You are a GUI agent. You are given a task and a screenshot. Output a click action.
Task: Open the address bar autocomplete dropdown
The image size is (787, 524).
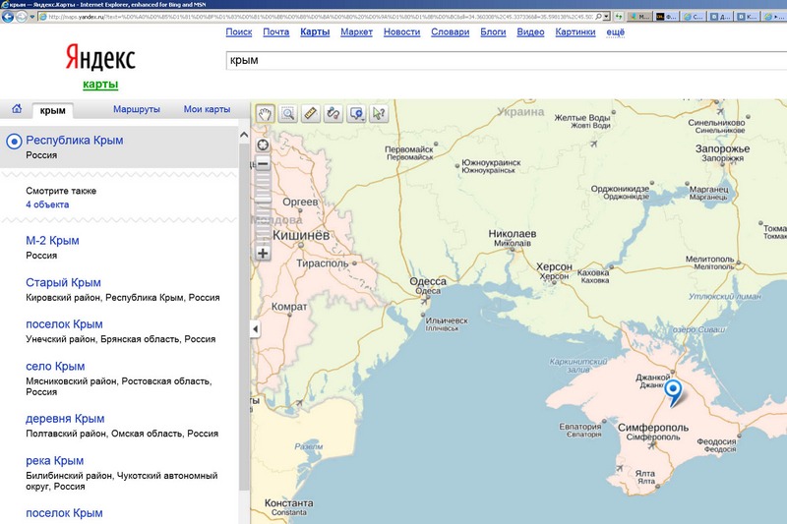click(x=607, y=17)
